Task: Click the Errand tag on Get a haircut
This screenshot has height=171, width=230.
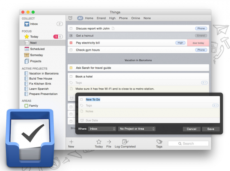Action: (201, 36)
